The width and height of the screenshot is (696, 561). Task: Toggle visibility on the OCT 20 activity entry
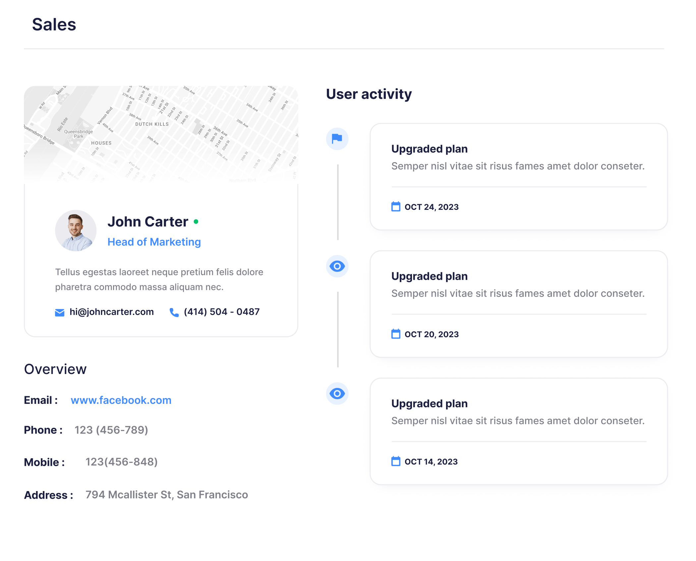click(x=337, y=266)
